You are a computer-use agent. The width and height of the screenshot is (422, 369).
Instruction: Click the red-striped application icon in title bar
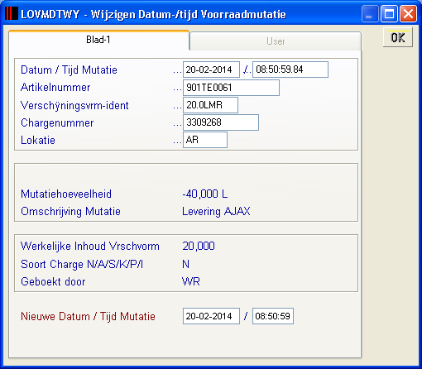point(12,13)
